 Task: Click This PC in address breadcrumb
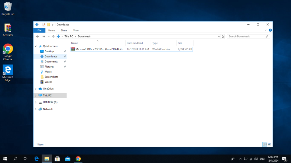click(x=69, y=37)
